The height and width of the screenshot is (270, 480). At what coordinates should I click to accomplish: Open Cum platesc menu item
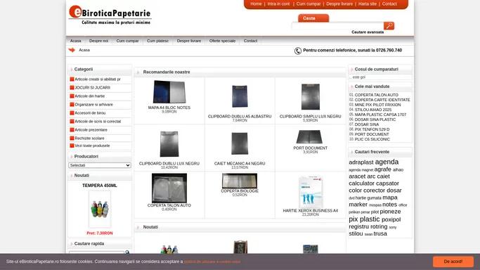(157, 41)
